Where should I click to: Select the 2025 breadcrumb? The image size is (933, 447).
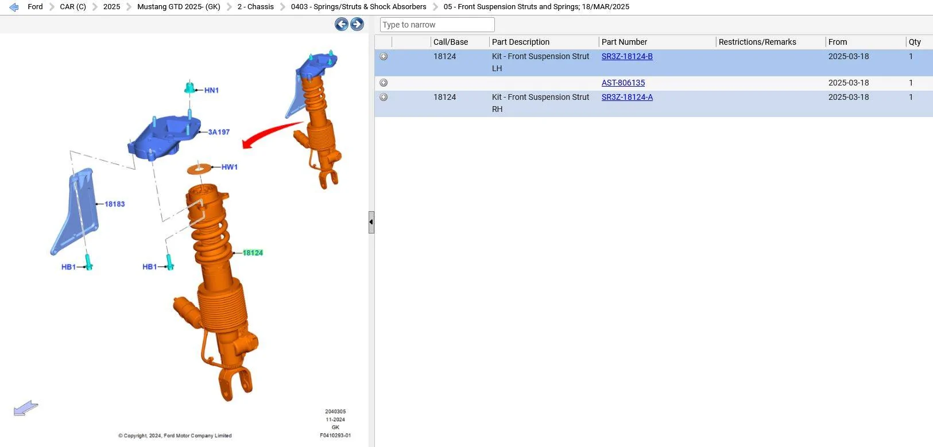(x=111, y=7)
